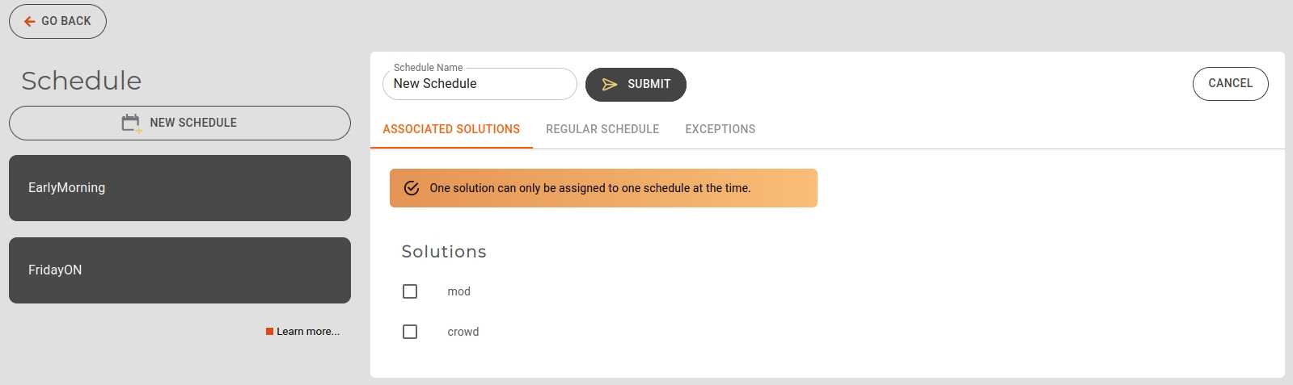Select the FridayON schedule
Viewport: 1293px width, 385px height.
(x=180, y=270)
